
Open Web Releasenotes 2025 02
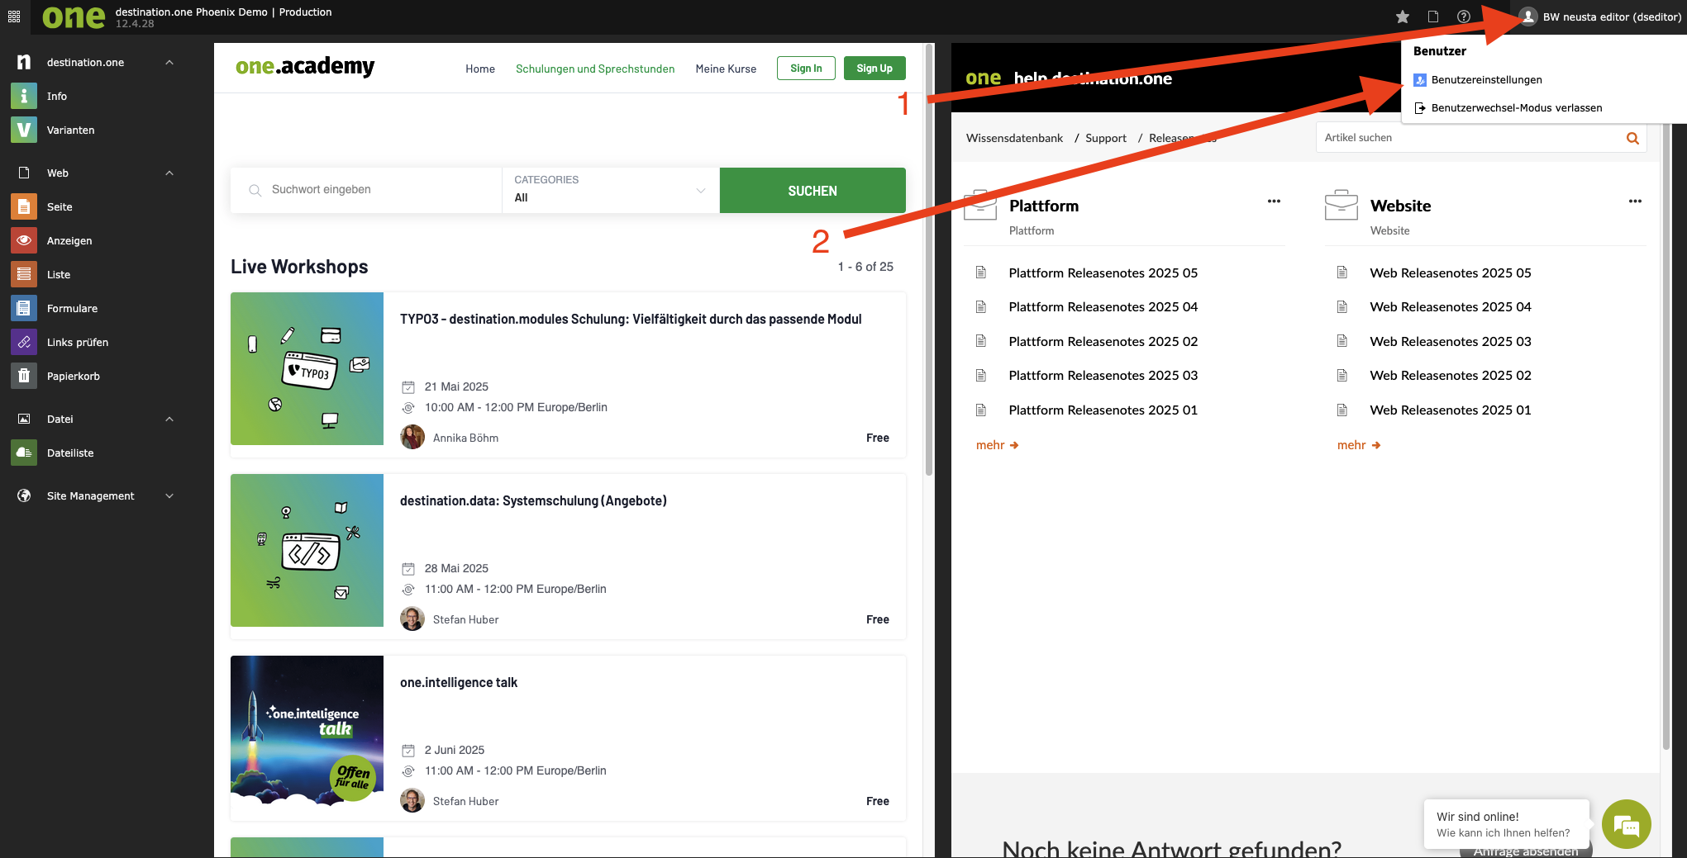[x=1450, y=376]
